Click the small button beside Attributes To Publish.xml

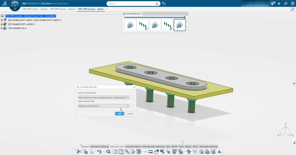(x=132, y=106)
